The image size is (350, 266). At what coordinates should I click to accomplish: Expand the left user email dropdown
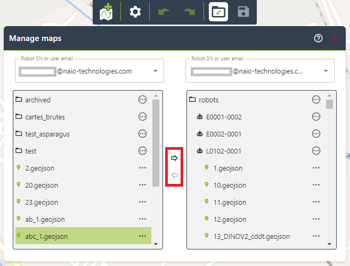tap(155, 71)
